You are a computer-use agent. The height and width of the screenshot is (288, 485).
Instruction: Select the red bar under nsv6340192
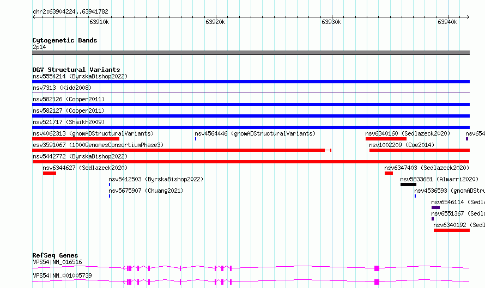pos(452,230)
